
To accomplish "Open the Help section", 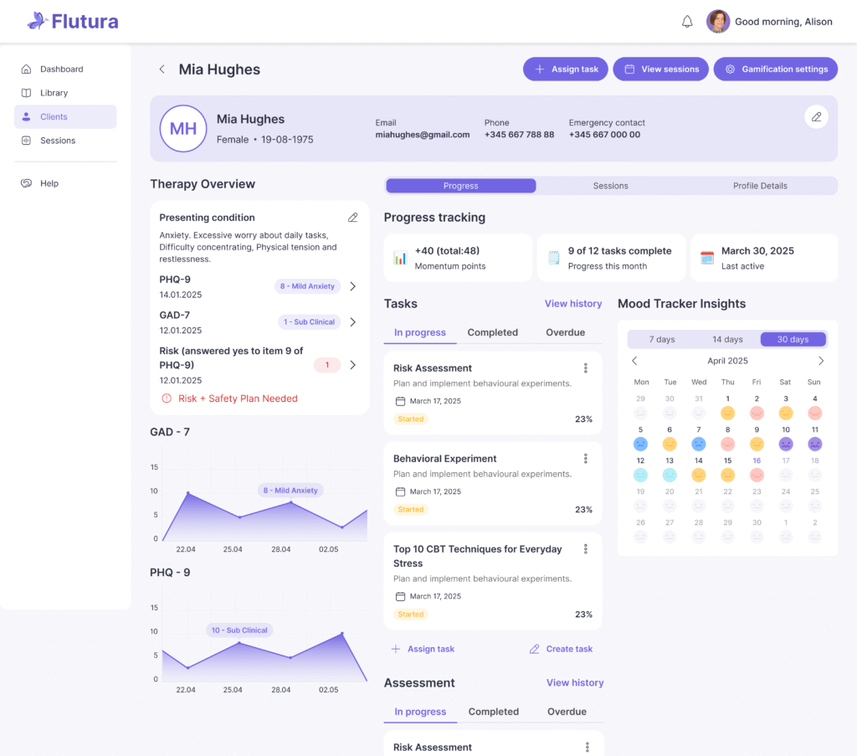I will 48,183.
